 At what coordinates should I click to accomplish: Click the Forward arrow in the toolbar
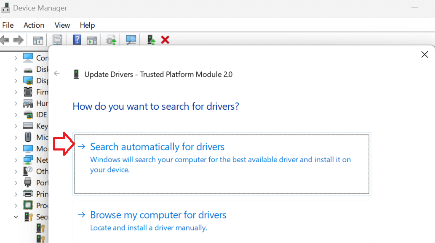[19, 40]
